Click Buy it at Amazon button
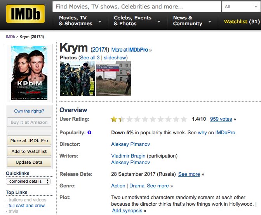Image resolution: width=261 pixels, height=215 pixels. [29, 122]
